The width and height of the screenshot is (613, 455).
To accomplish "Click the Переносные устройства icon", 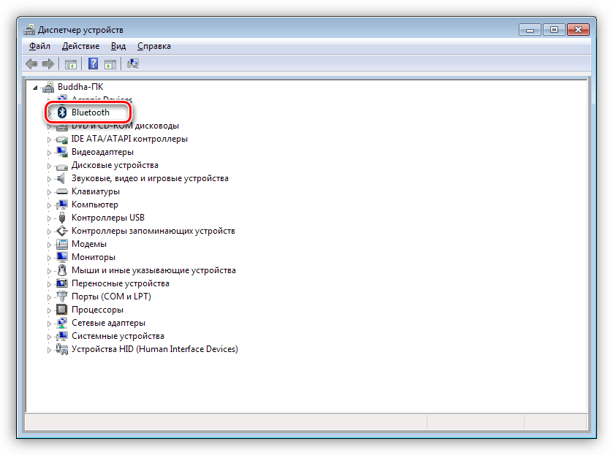I will (x=62, y=283).
